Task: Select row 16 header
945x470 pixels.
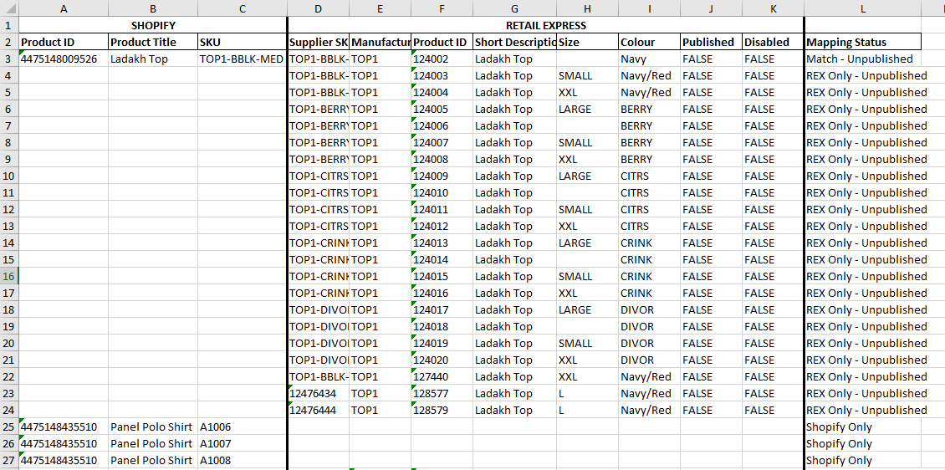Action: [9, 276]
